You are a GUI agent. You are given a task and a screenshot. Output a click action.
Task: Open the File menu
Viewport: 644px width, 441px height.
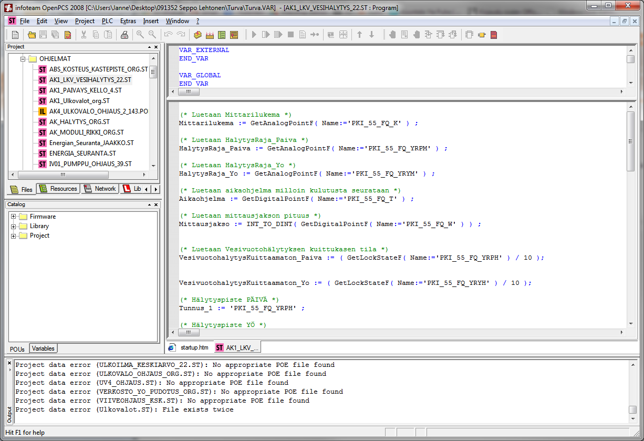(25, 21)
